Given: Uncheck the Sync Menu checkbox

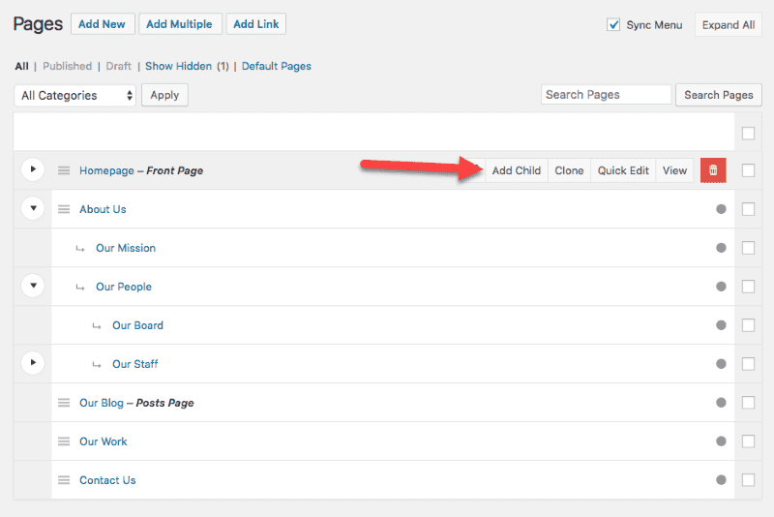Looking at the screenshot, I should [613, 25].
